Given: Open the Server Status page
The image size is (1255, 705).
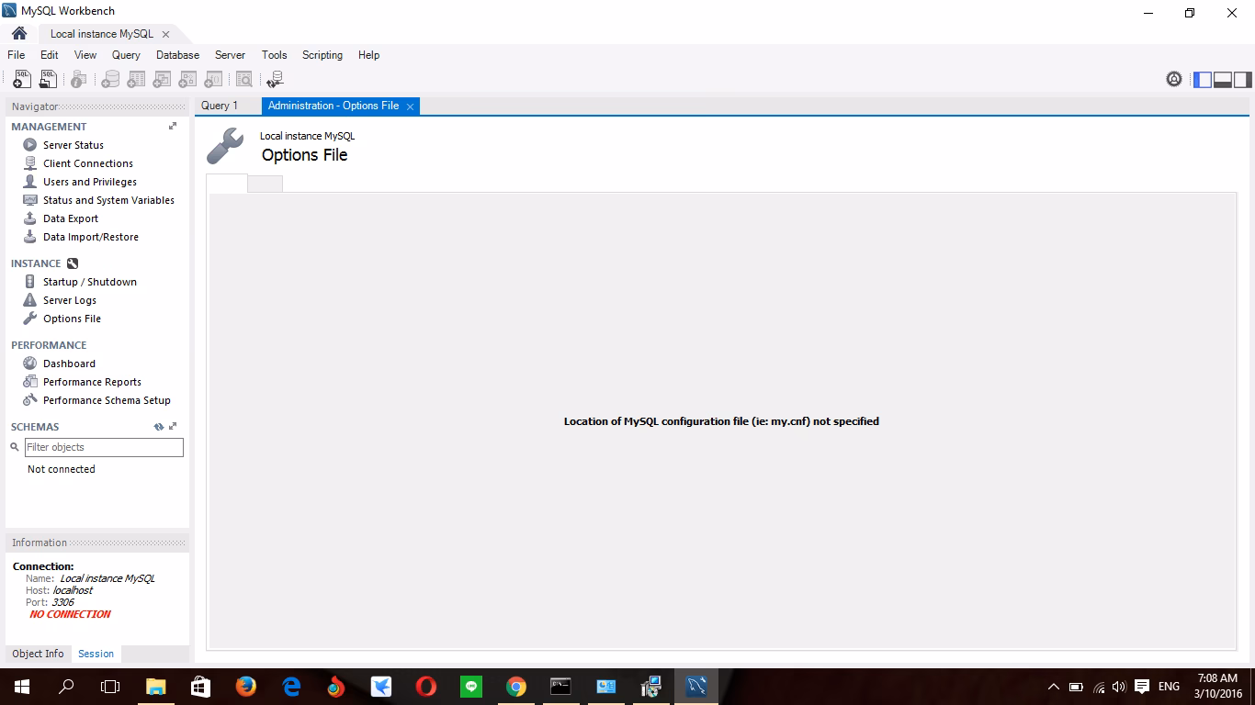Looking at the screenshot, I should 73,144.
